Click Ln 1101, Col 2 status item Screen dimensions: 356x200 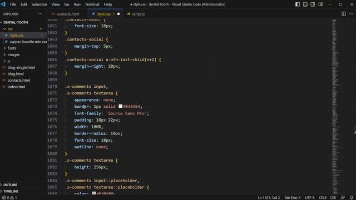click(269, 198)
